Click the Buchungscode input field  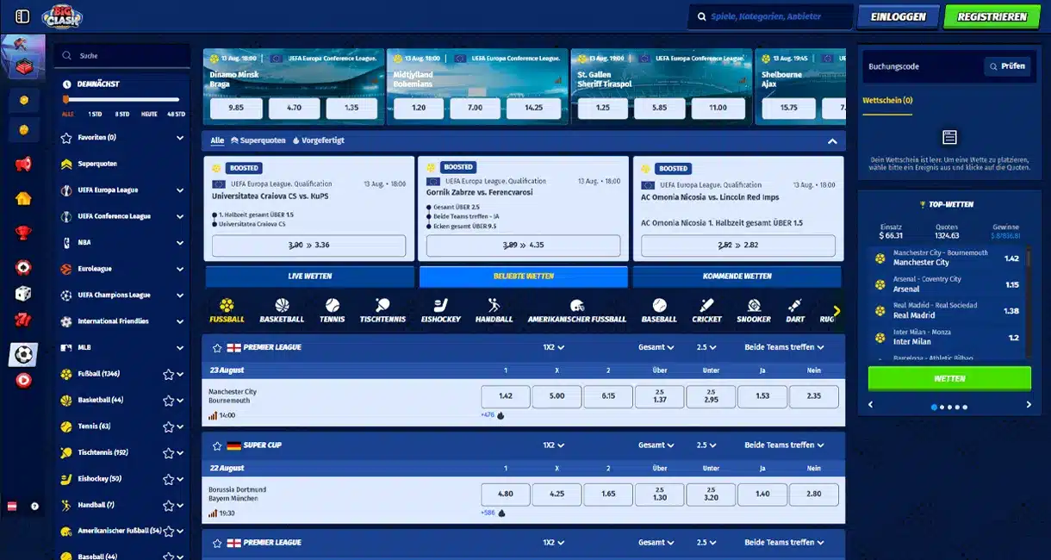(922, 66)
